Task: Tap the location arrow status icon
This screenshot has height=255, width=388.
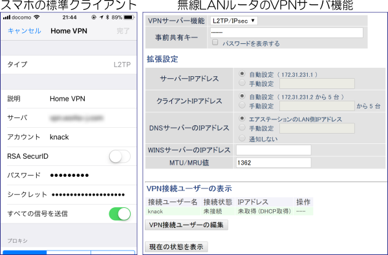Action: (102, 17)
